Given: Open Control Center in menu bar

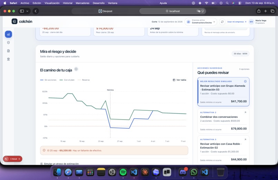Looking at the screenshot, I should (240, 3).
